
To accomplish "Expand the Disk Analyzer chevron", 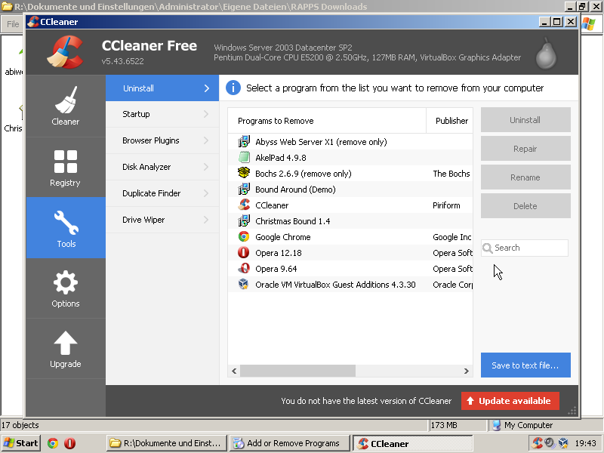I will click(205, 167).
